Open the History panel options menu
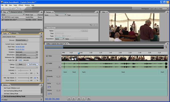This screenshot has width=170, height=102. point(41,85)
